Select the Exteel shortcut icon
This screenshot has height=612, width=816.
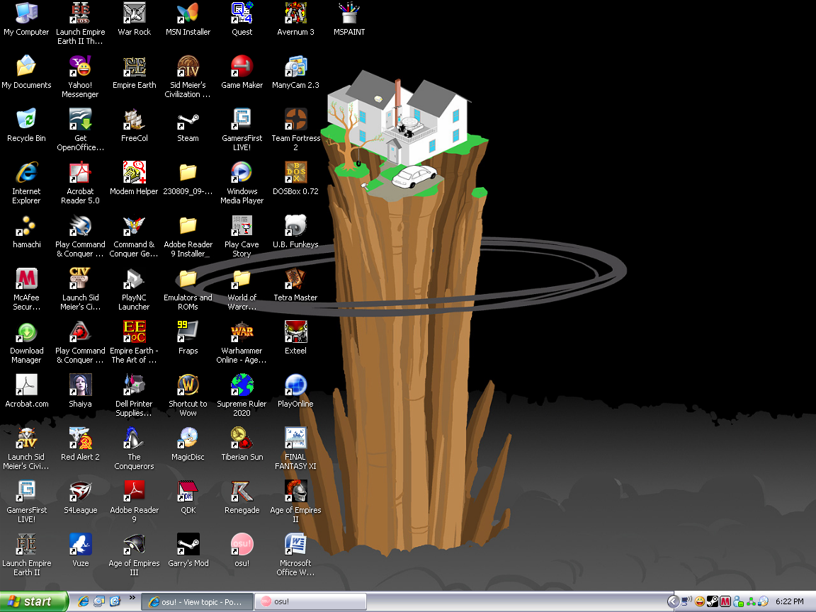point(295,338)
